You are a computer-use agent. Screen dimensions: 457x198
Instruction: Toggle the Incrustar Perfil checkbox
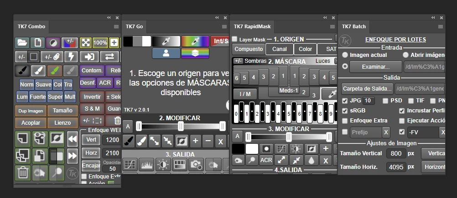click(x=402, y=111)
